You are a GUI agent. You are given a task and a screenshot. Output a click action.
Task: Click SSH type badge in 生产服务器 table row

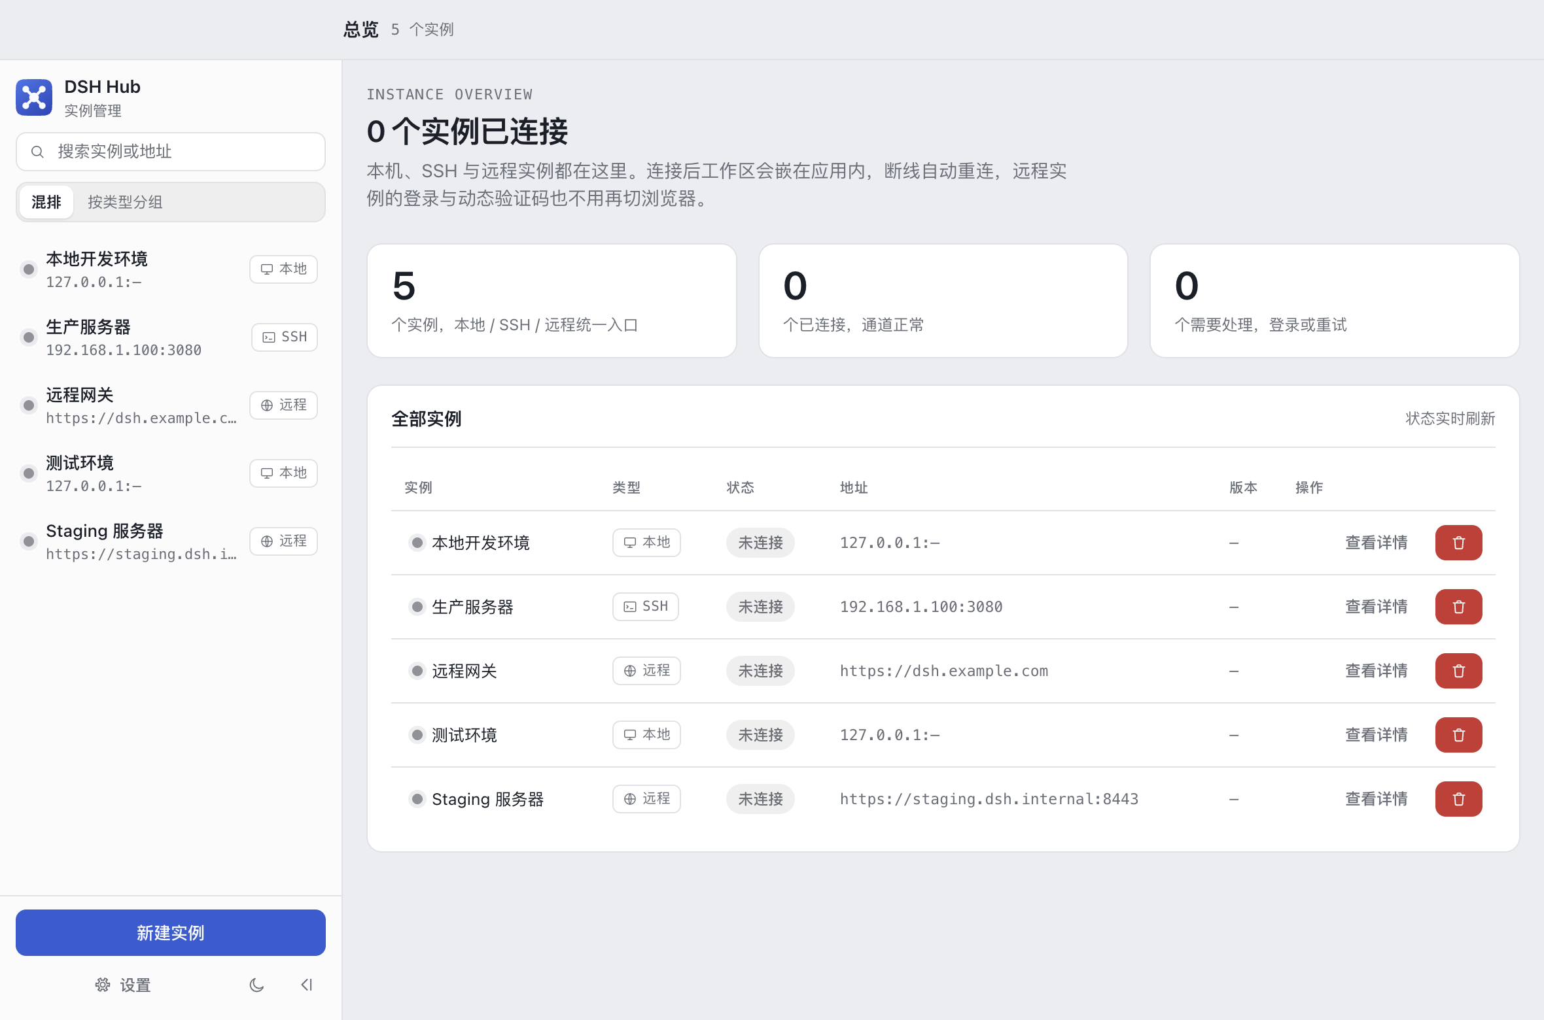[646, 607]
